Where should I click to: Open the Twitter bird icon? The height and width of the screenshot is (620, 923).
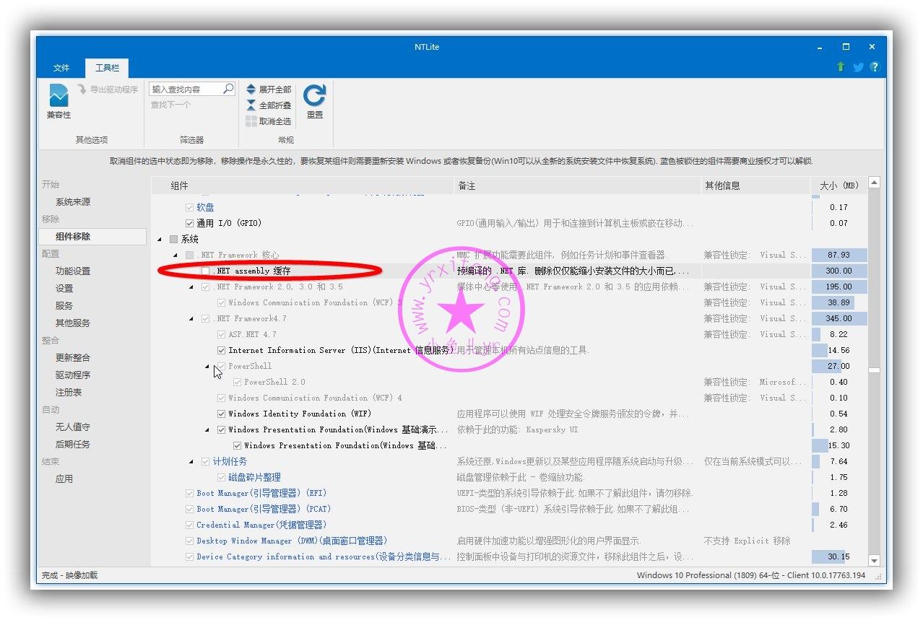tap(858, 67)
